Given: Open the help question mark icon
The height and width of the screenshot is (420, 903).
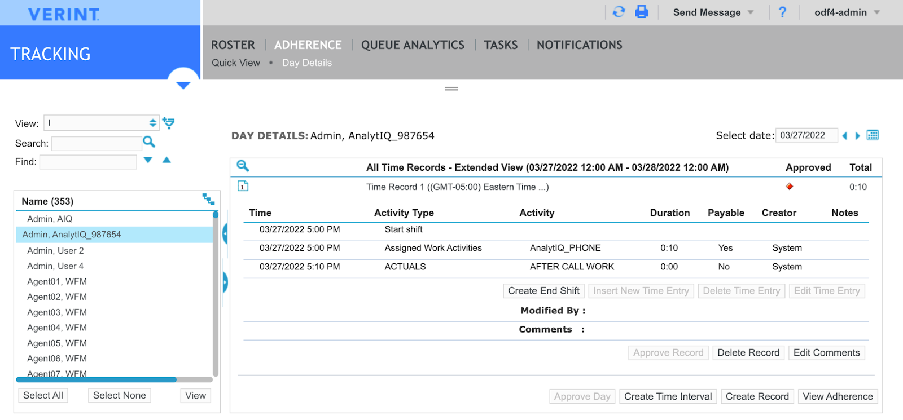Looking at the screenshot, I should tap(782, 12).
